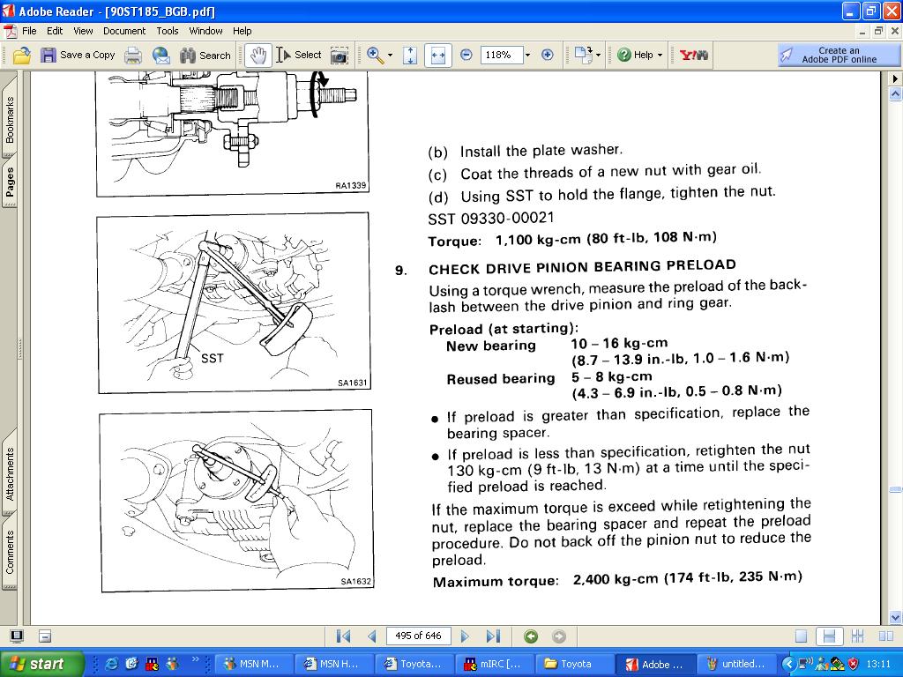Select the Hand tool
Viewport: 903px width, 677px height.
point(257,55)
